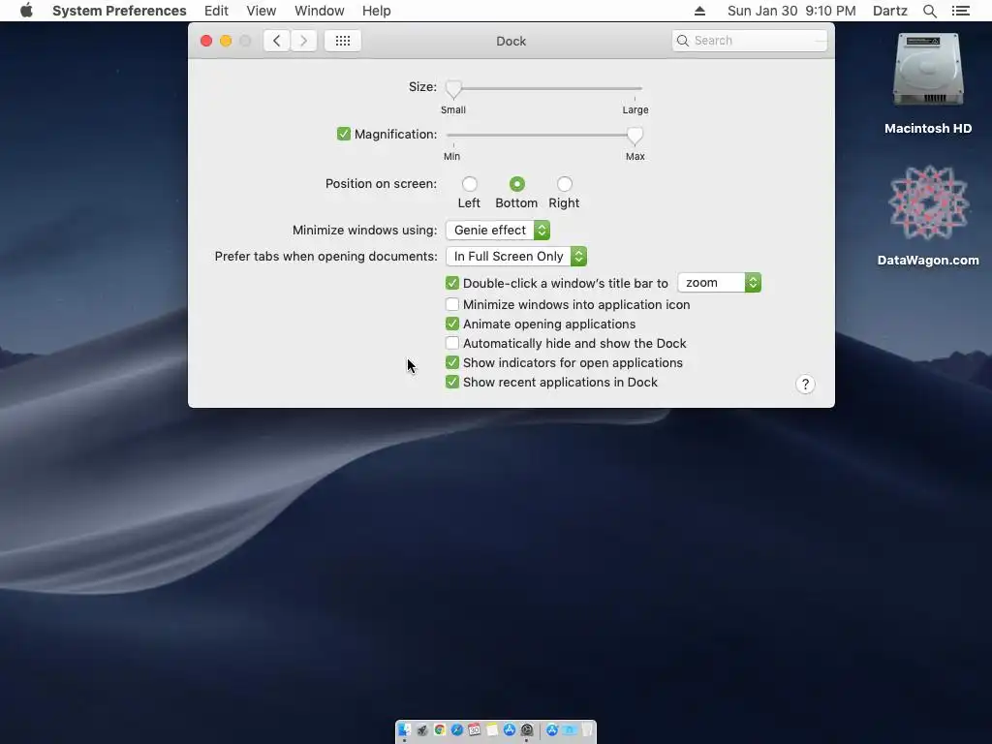Click the magnifier icon in search field
992x744 pixels.
[x=683, y=41]
